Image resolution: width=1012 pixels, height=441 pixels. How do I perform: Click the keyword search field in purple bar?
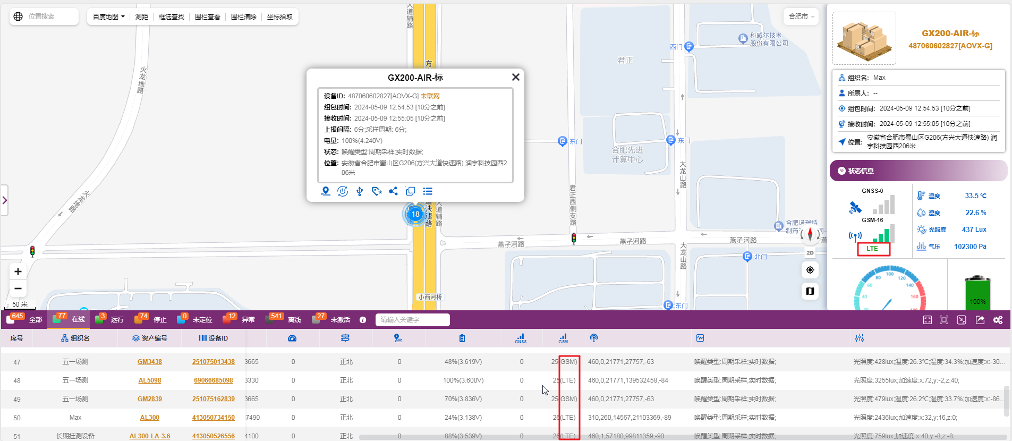412,319
